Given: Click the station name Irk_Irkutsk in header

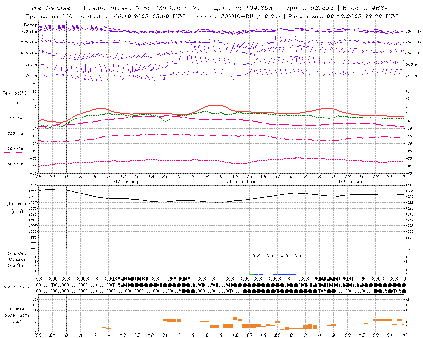Looking at the screenshot, I should 51,8.
